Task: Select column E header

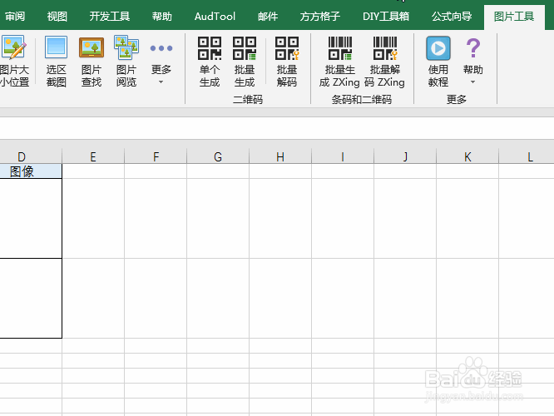Action: click(93, 156)
